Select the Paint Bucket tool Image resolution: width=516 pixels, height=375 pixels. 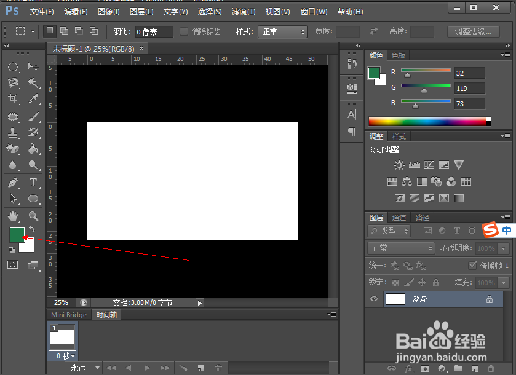(33, 149)
